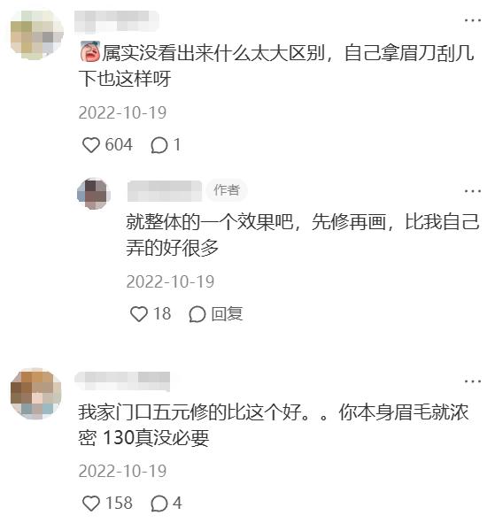
Task: Click the 作者 author badge
Action: (x=227, y=190)
